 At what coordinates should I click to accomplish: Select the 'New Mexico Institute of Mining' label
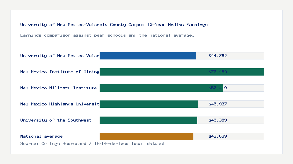point(60,72)
